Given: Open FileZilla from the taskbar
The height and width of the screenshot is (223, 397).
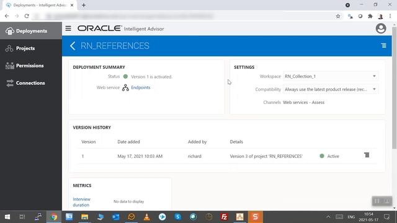Looking at the screenshot, I should [224, 217].
